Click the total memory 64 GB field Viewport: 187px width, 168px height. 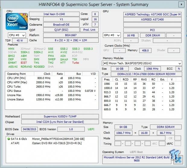click(x=123, y=127)
